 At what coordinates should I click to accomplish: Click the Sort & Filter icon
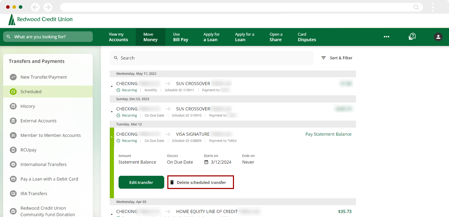click(323, 58)
